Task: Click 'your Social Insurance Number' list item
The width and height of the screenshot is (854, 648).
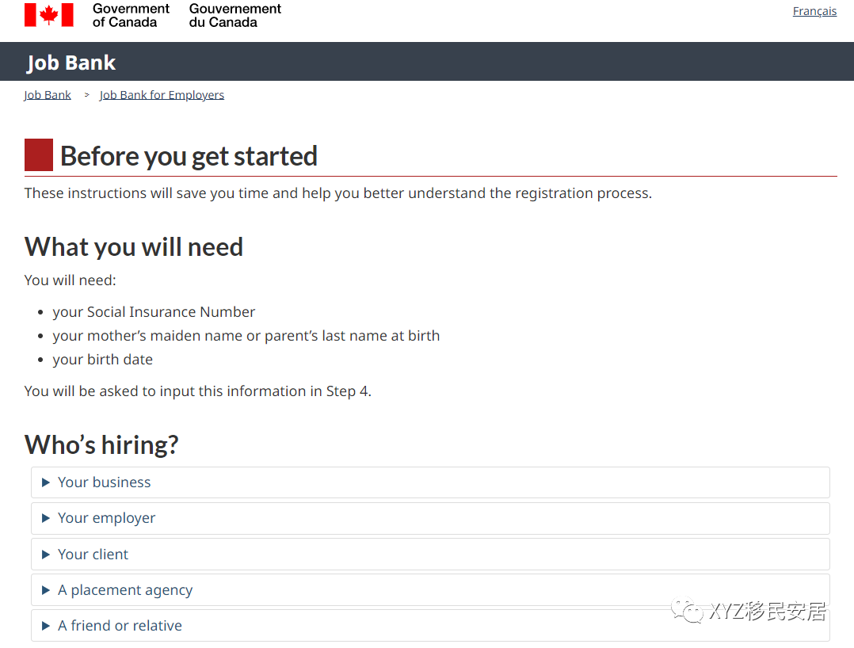Action: click(154, 312)
